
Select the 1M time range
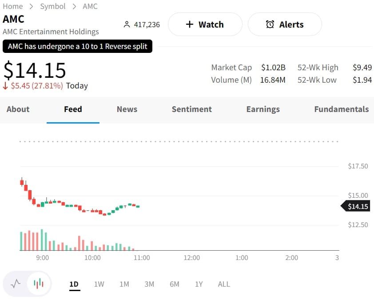click(x=124, y=284)
